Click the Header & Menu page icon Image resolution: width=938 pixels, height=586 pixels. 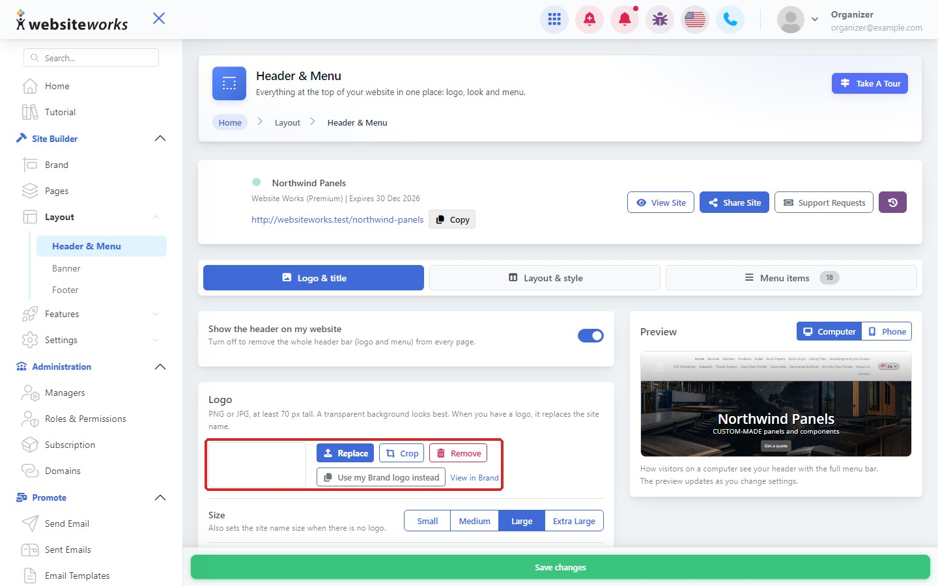229,83
